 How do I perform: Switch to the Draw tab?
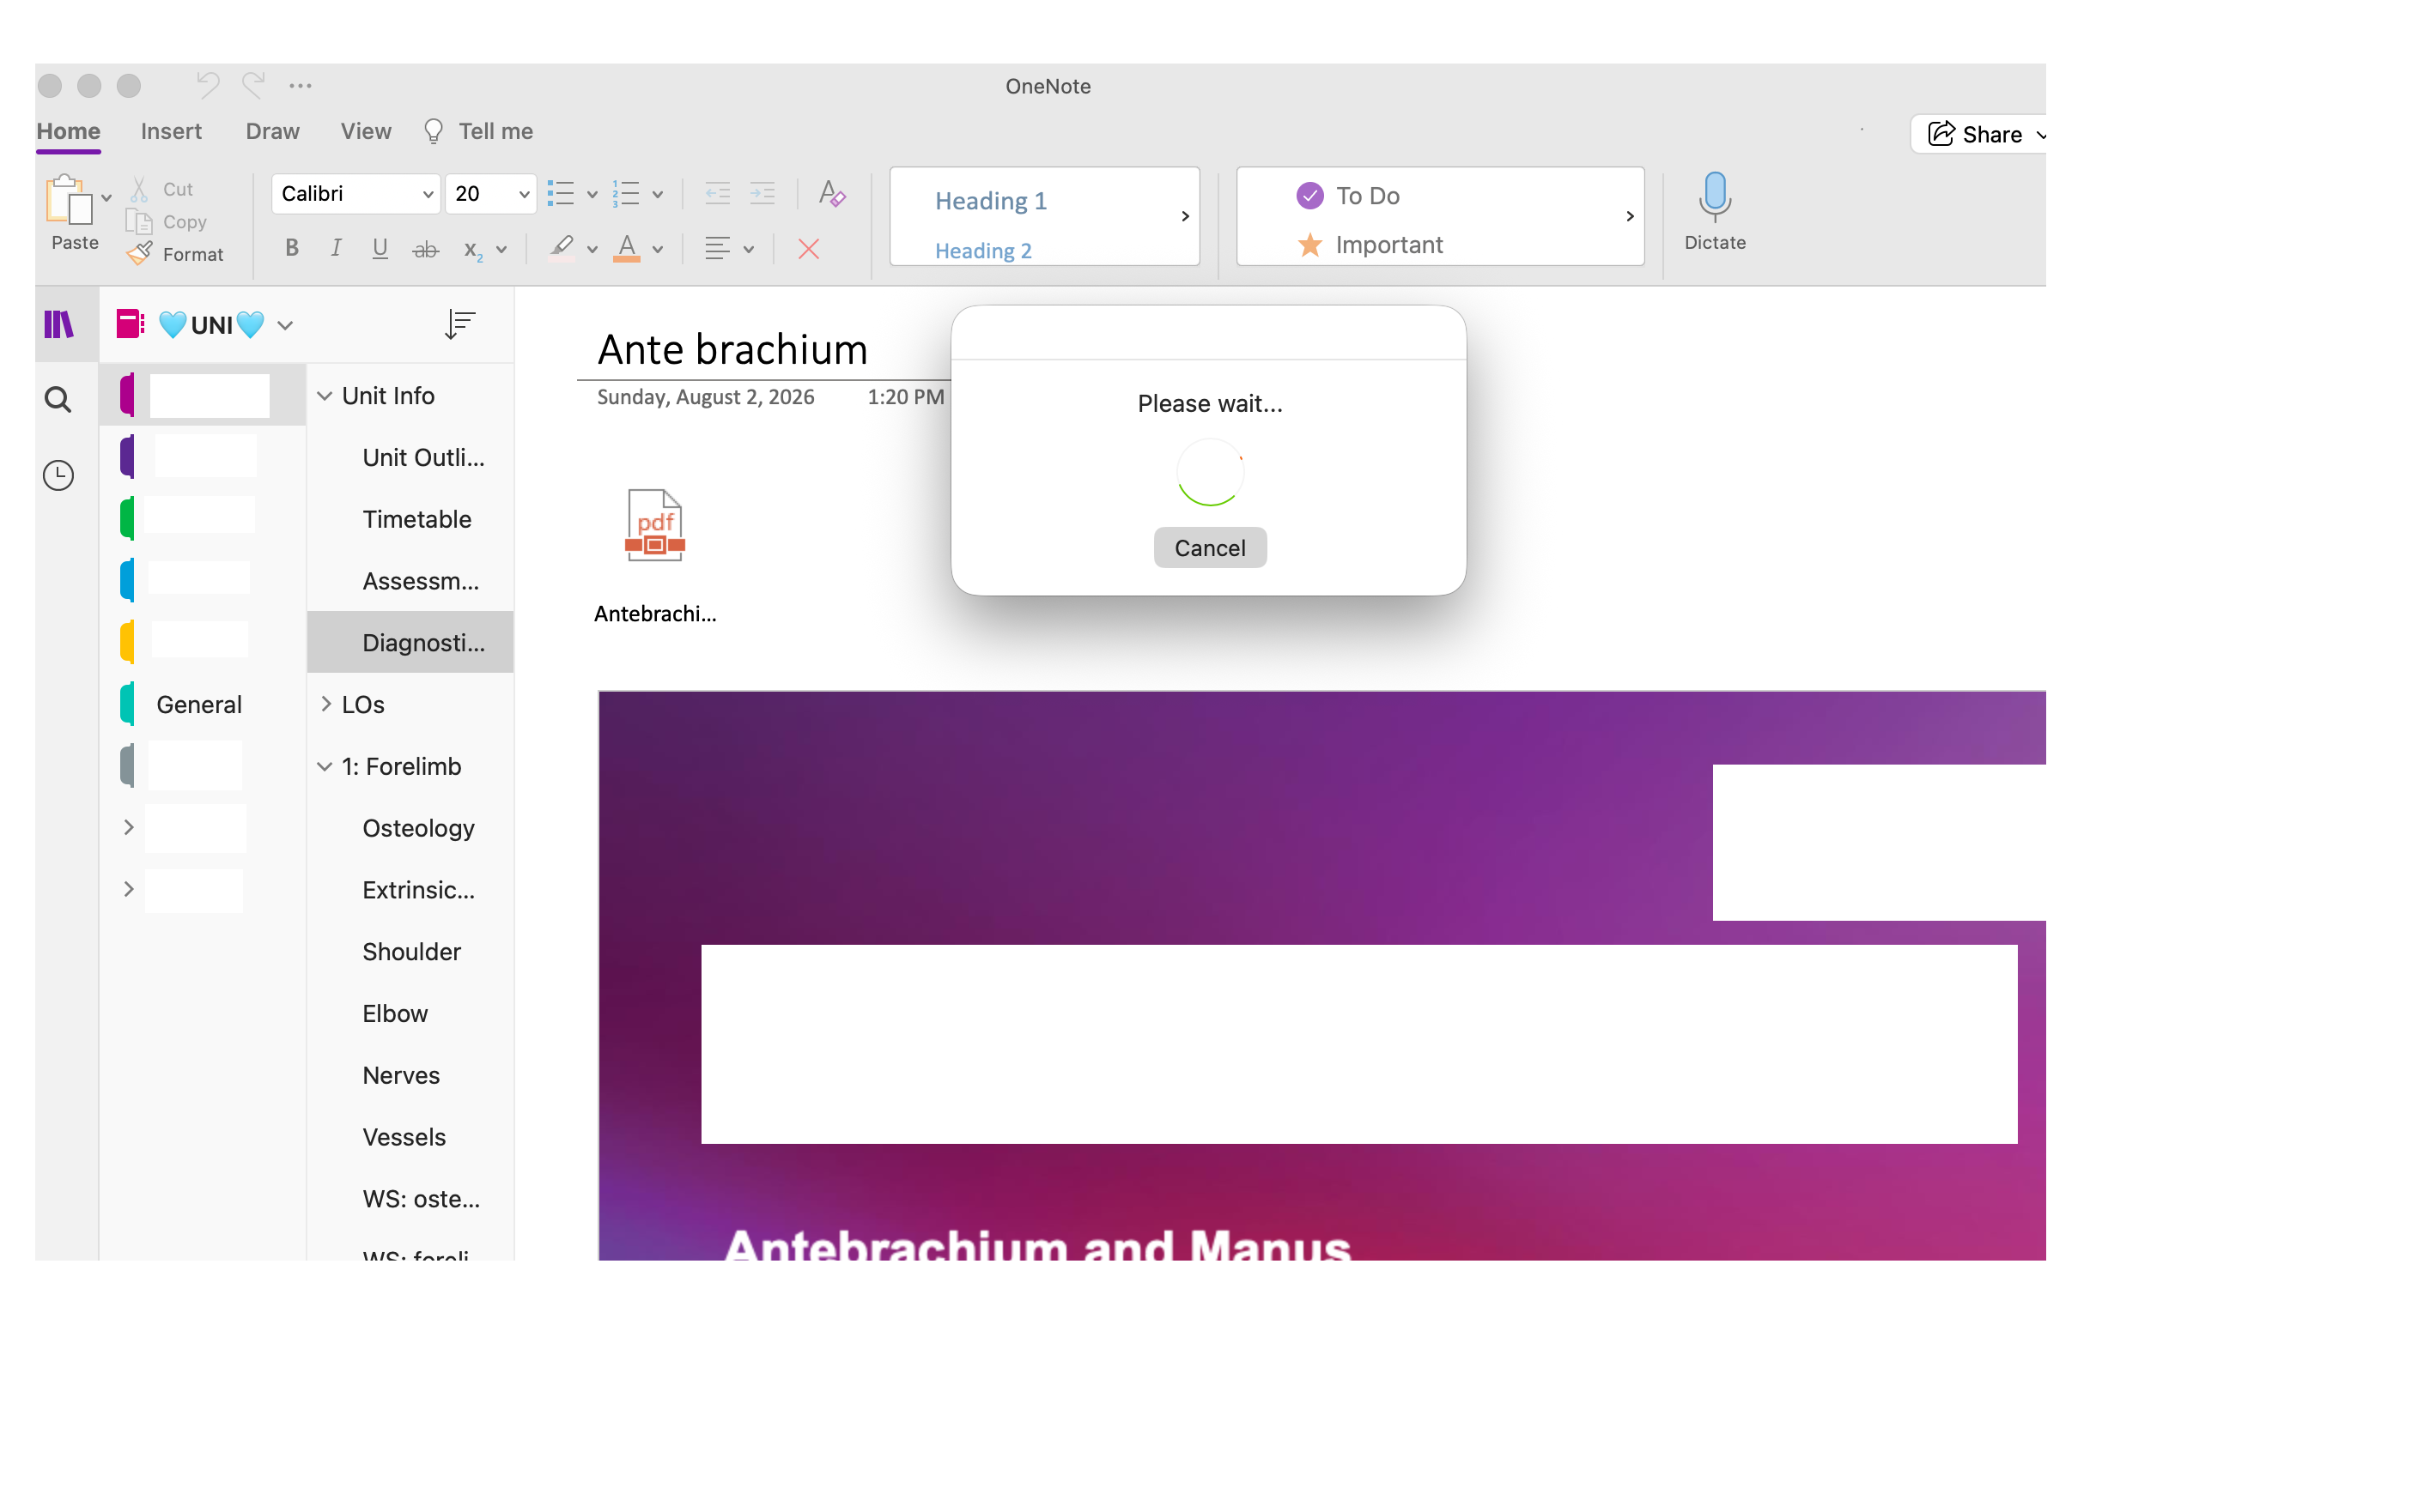tap(272, 132)
